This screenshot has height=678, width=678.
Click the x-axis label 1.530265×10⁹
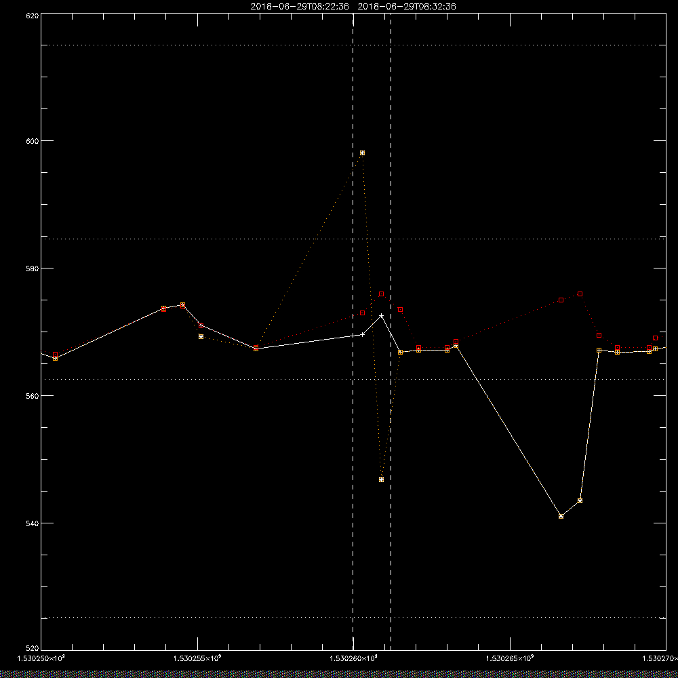coord(511,658)
